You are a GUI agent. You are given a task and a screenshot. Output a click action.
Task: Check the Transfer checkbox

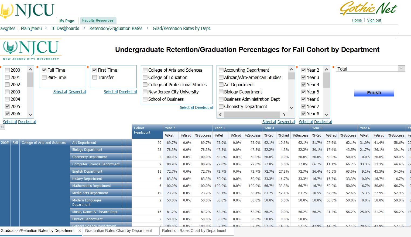(x=94, y=77)
